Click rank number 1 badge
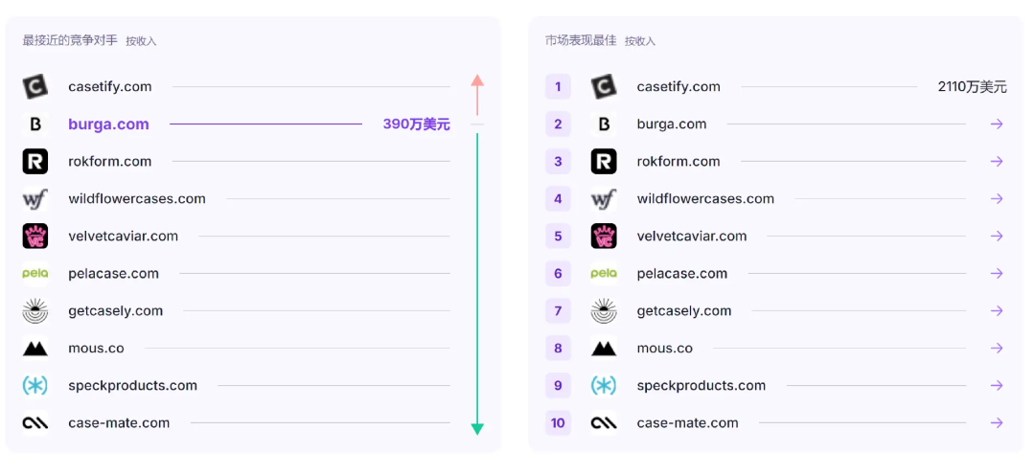The height and width of the screenshot is (475, 1035). [558, 87]
